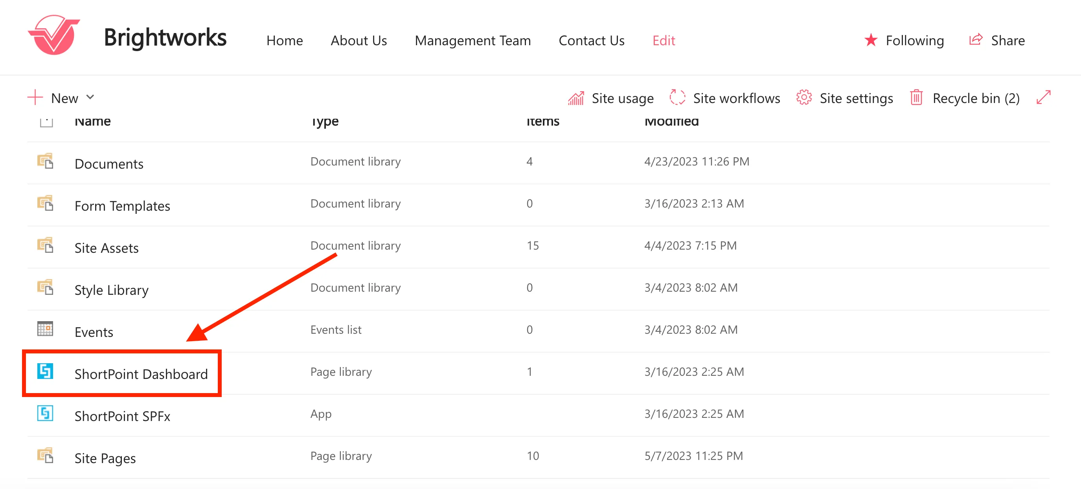Click the Site Pages library icon

click(x=45, y=456)
